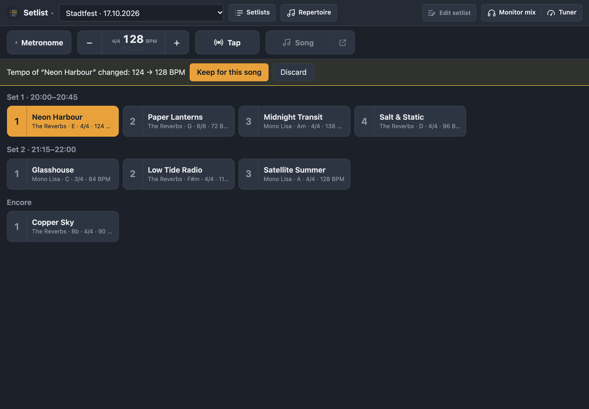Discard the tempo change
This screenshot has height=409, width=589.
(x=293, y=72)
